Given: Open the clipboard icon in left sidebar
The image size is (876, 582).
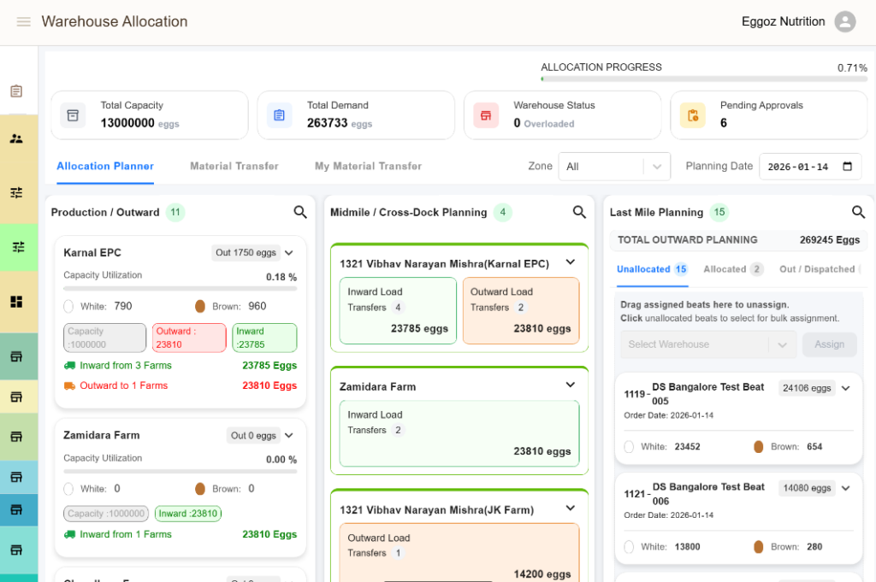Looking at the screenshot, I should pyautogui.click(x=16, y=91).
